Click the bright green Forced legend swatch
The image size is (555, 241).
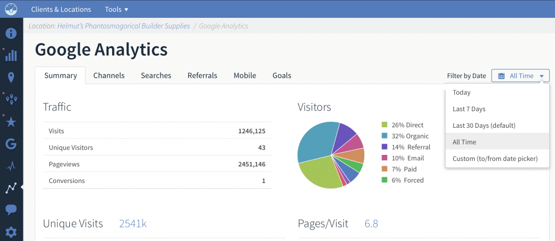(x=384, y=180)
